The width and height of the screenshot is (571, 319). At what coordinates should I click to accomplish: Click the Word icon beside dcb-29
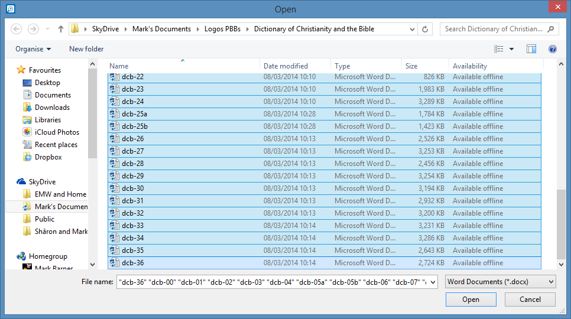115,175
